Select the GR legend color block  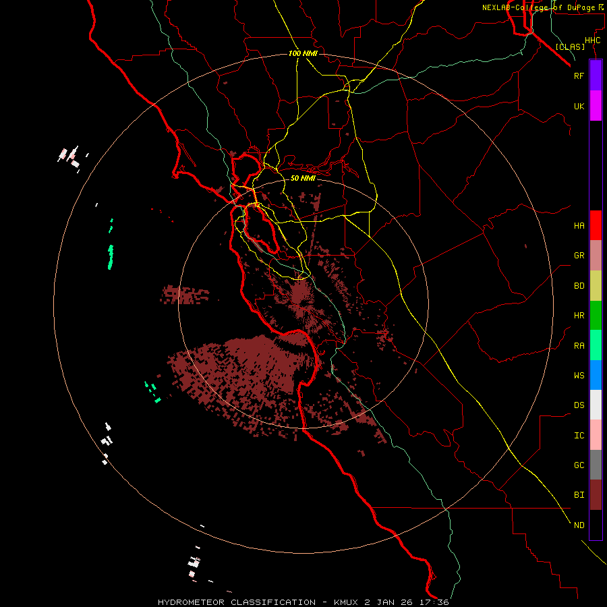click(x=596, y=256)
